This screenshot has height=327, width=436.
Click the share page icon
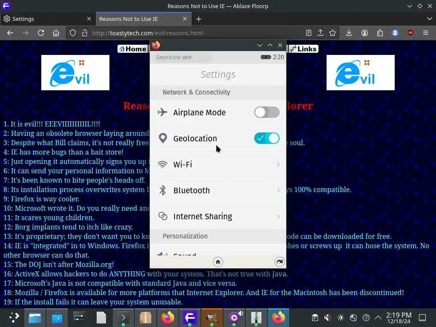[x=320, y=33]
